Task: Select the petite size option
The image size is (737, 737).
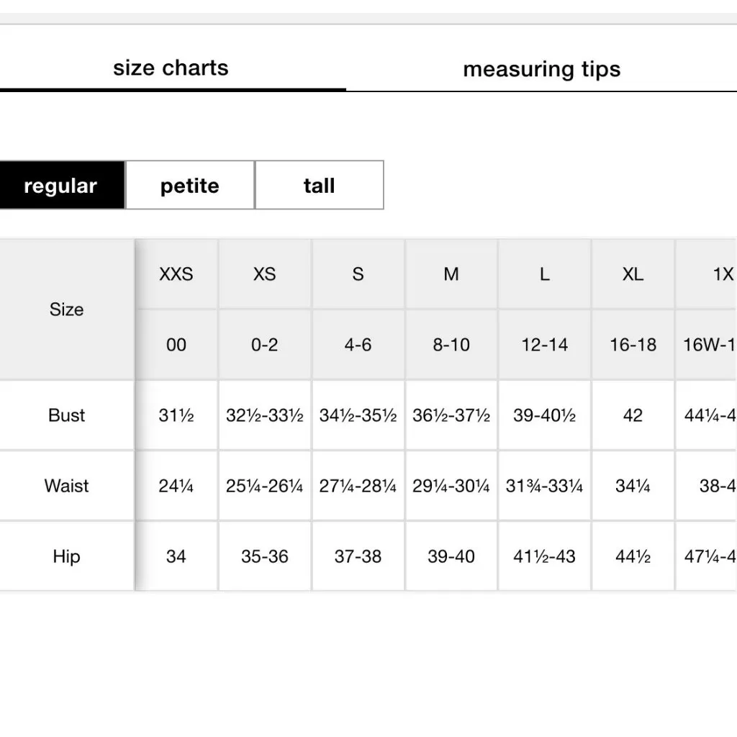Action: 189,186
